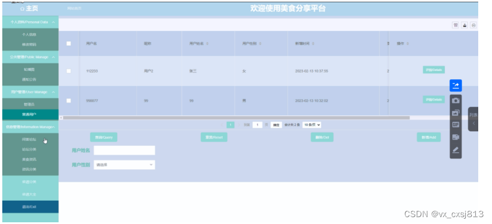Open 论坛分类 in the sidebar
Screen dimensions: 492x224
click(x=29, y=149)
